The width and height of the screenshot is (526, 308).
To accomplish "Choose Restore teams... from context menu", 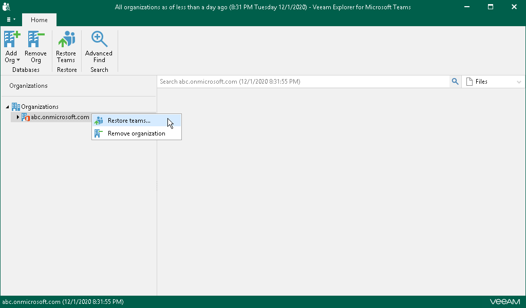I will (137, 121).
